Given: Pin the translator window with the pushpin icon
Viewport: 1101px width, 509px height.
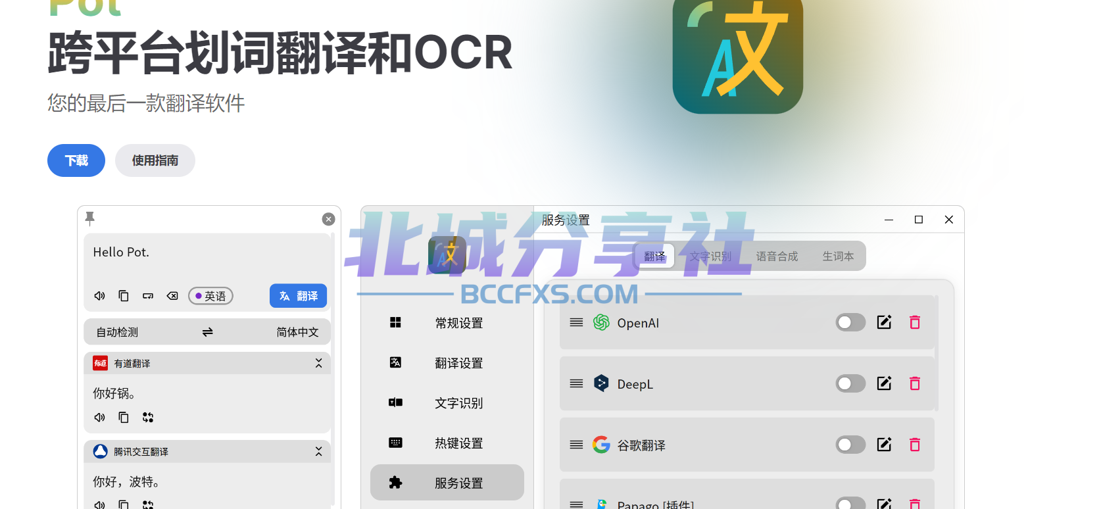Looking at the screenshot, I should point(90,218).
